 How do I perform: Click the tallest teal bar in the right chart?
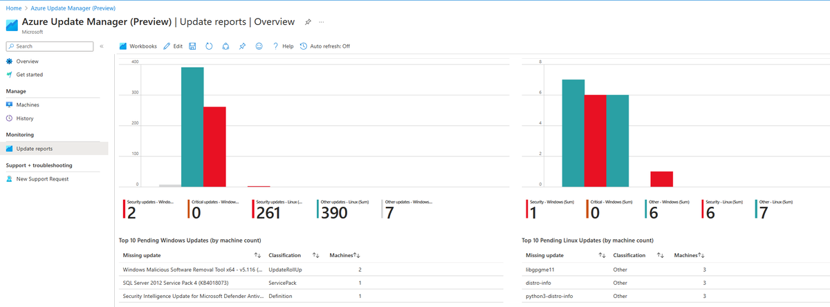(x=573, y=133)
